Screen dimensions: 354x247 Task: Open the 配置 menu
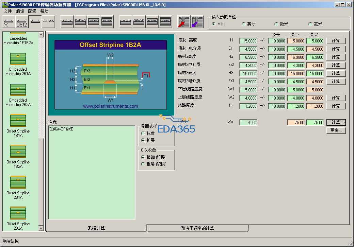pos(32,11)
